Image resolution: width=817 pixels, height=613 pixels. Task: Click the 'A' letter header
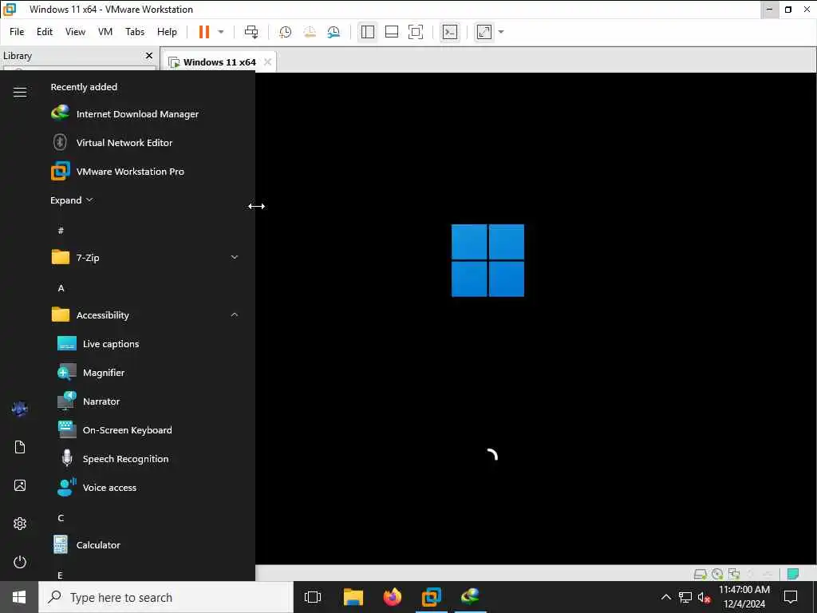pyautogui.click(x=61, y=287)
